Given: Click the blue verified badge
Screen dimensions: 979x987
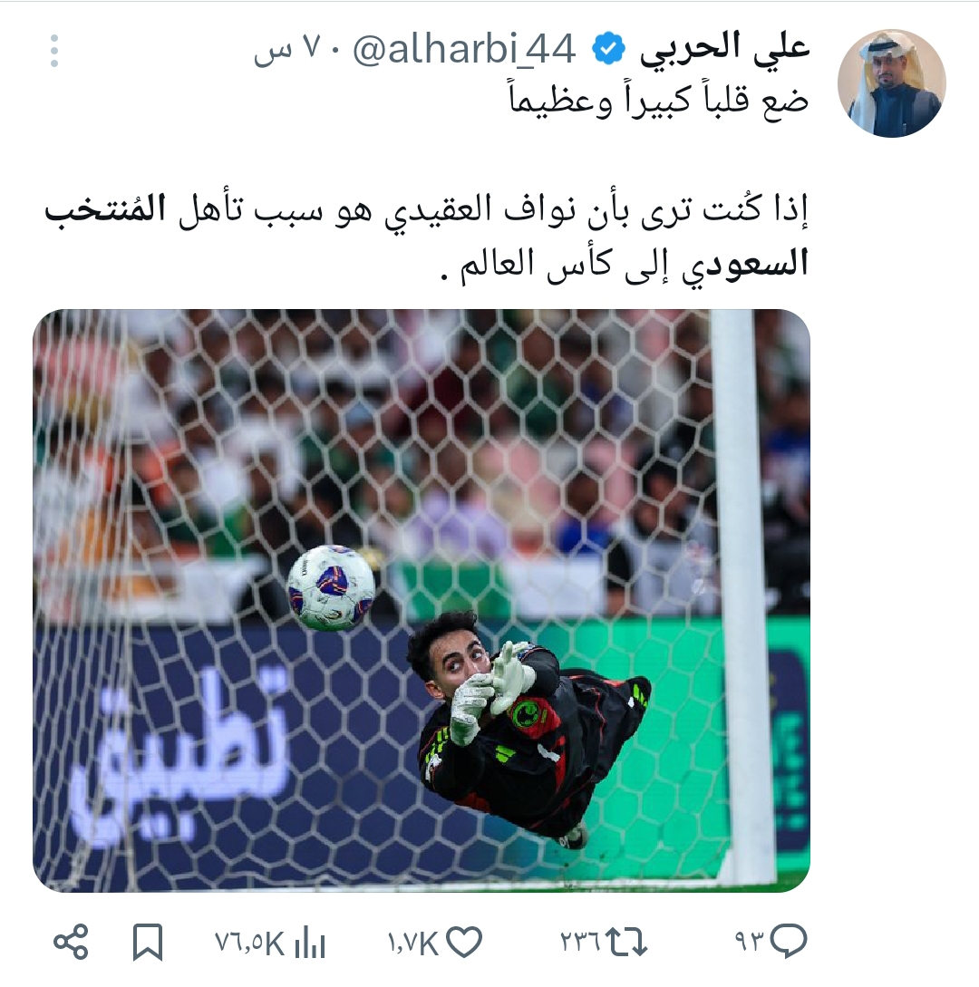Looking at the screenshot, I should tap(608, 50).
